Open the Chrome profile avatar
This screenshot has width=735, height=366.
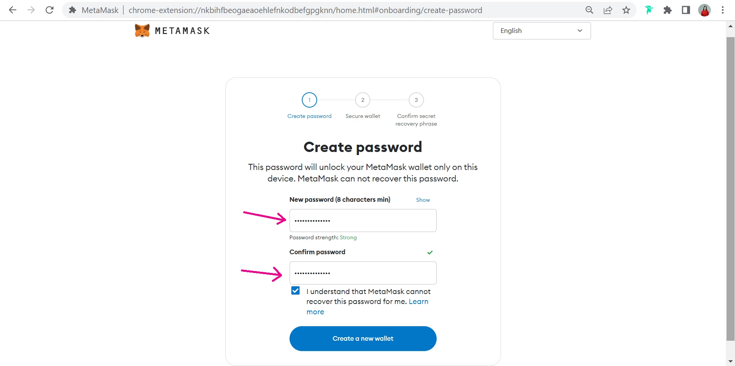click(704, 10)
